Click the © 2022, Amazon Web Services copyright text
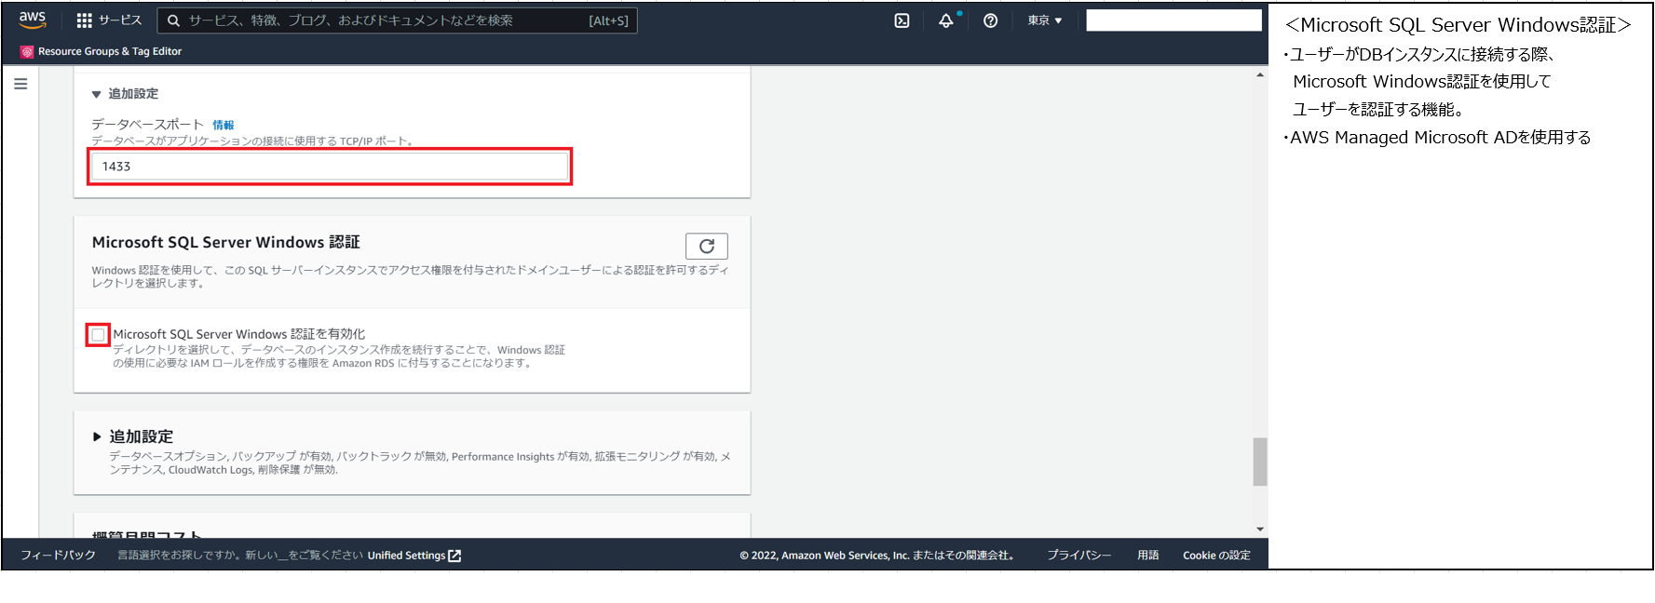 click(x=876, y=556)
